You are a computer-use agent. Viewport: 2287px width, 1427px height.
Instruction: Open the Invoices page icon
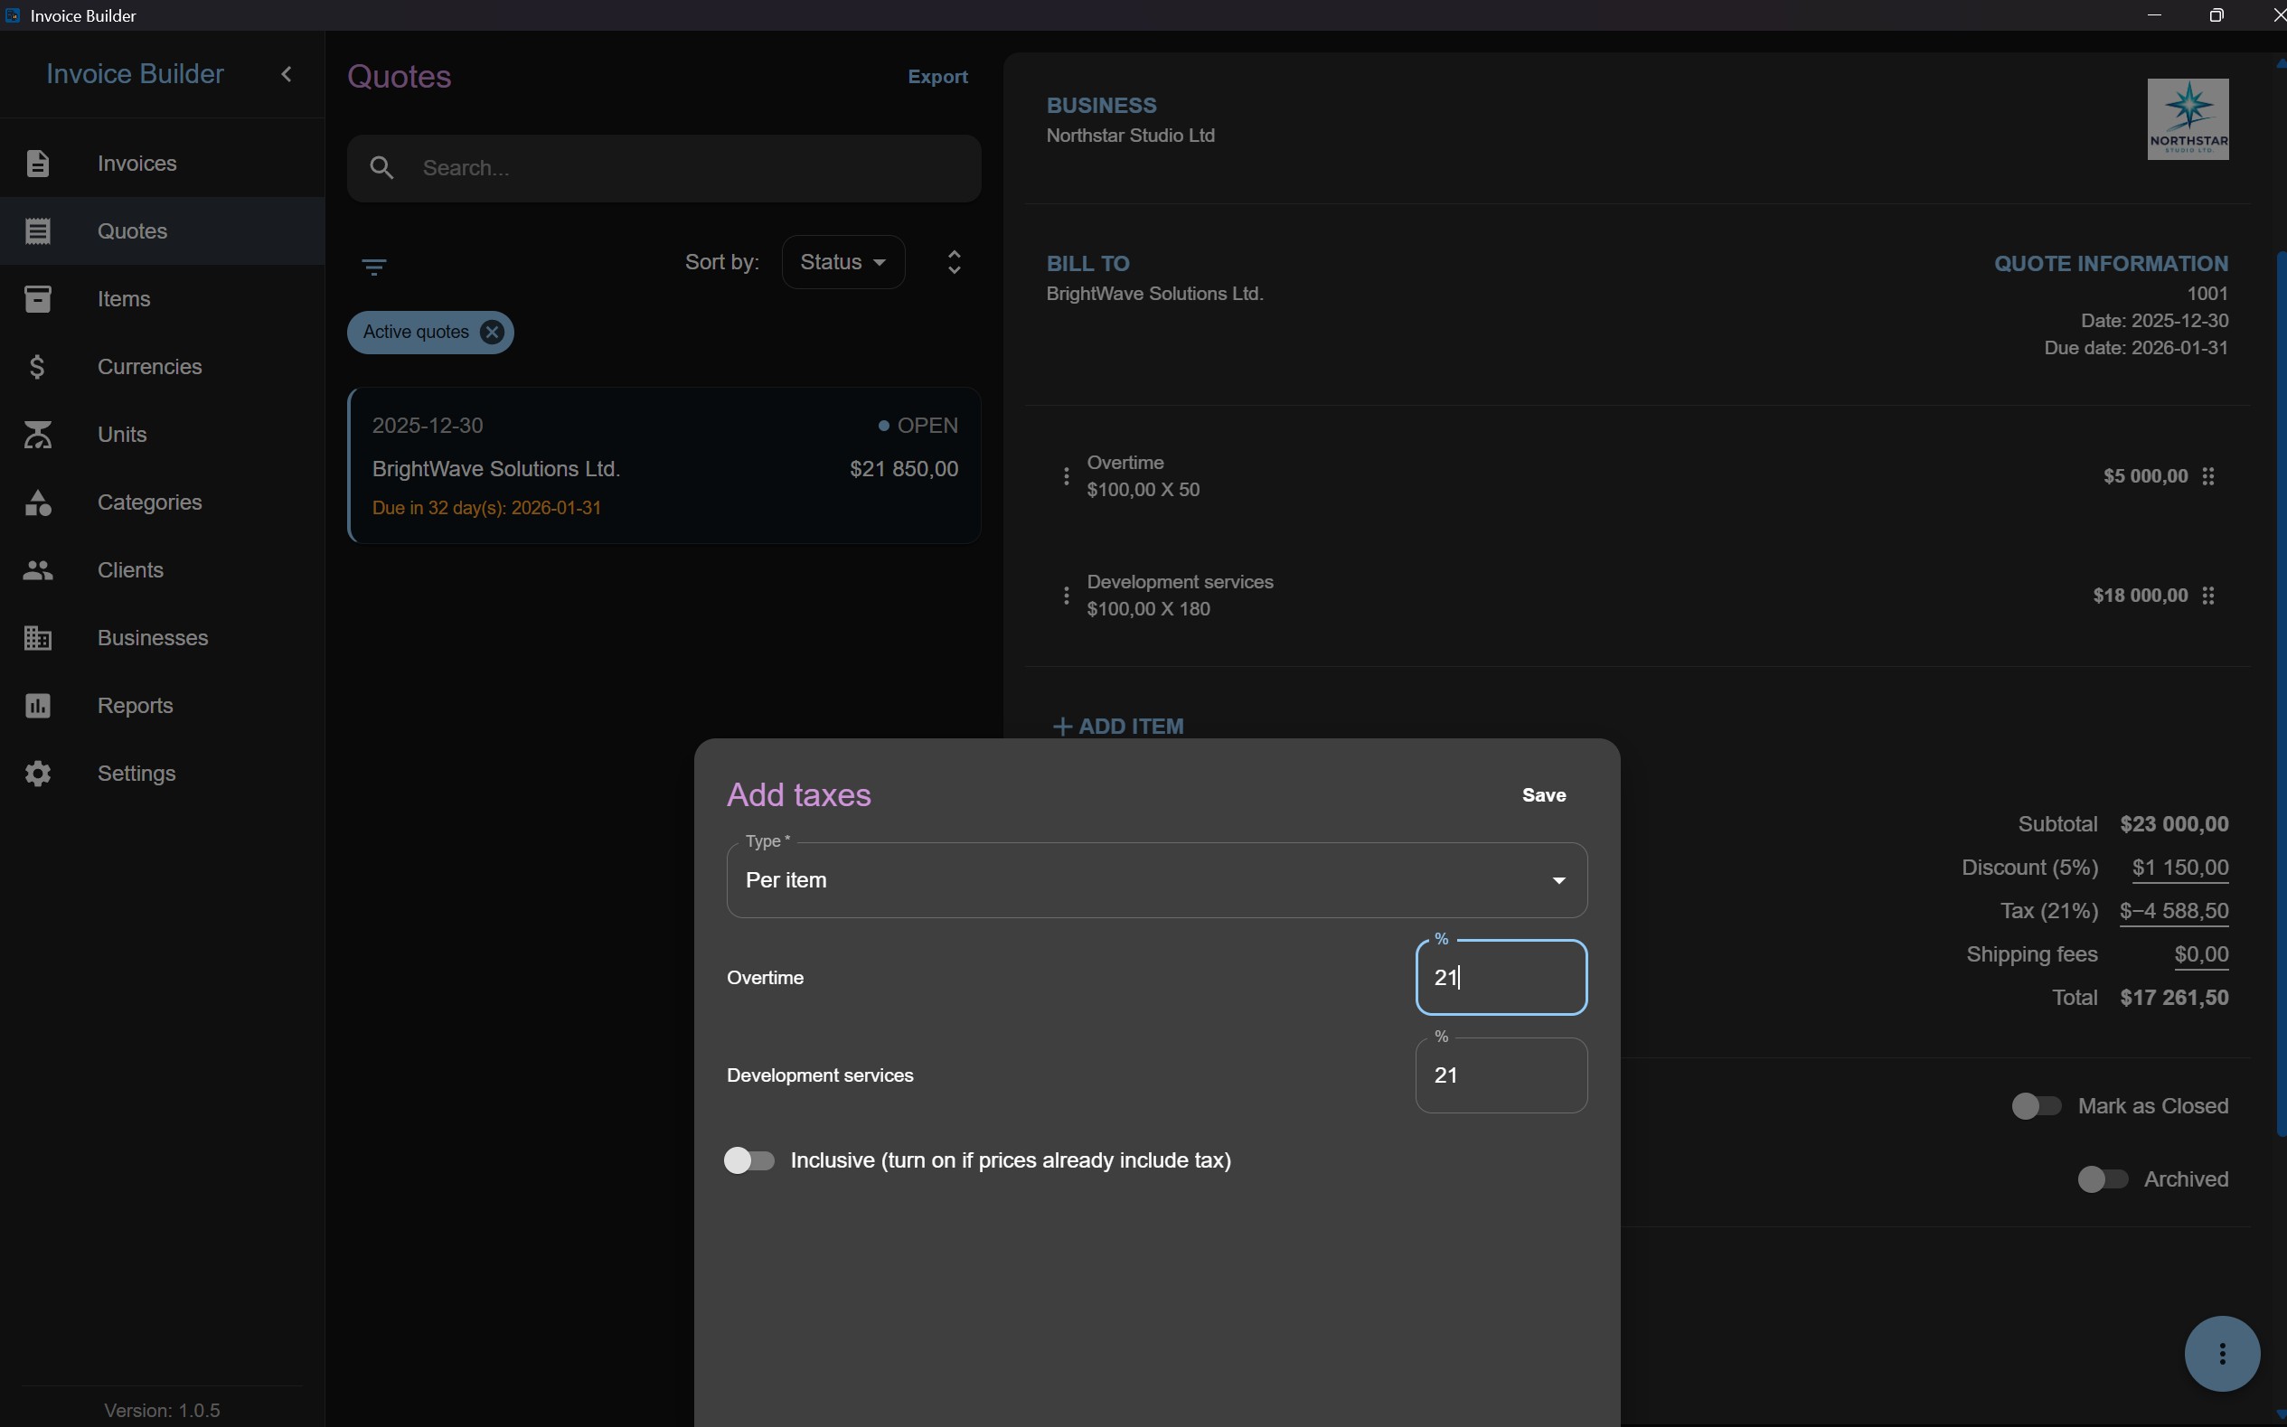click(38, 164)
